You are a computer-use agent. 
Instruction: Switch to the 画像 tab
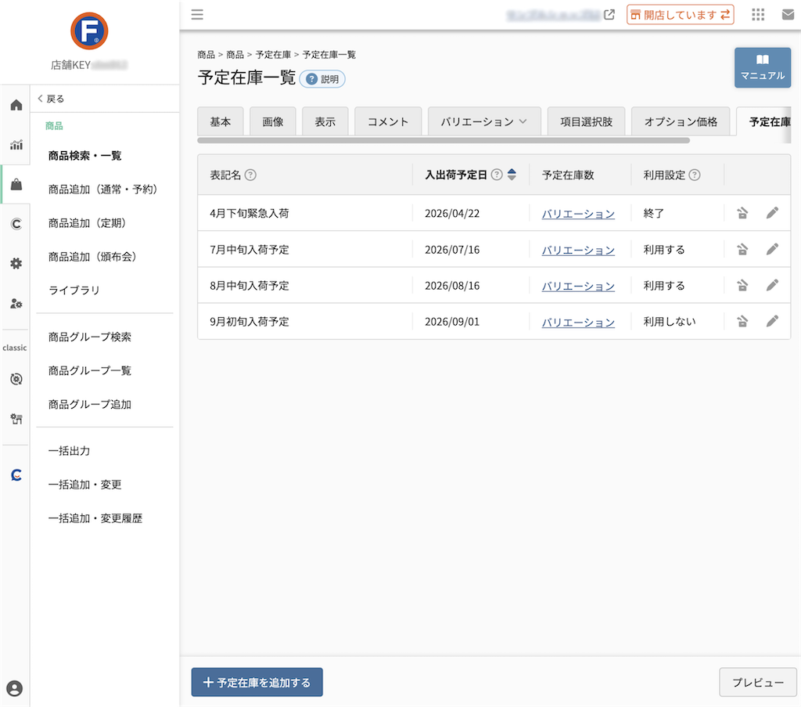[273, 121]
